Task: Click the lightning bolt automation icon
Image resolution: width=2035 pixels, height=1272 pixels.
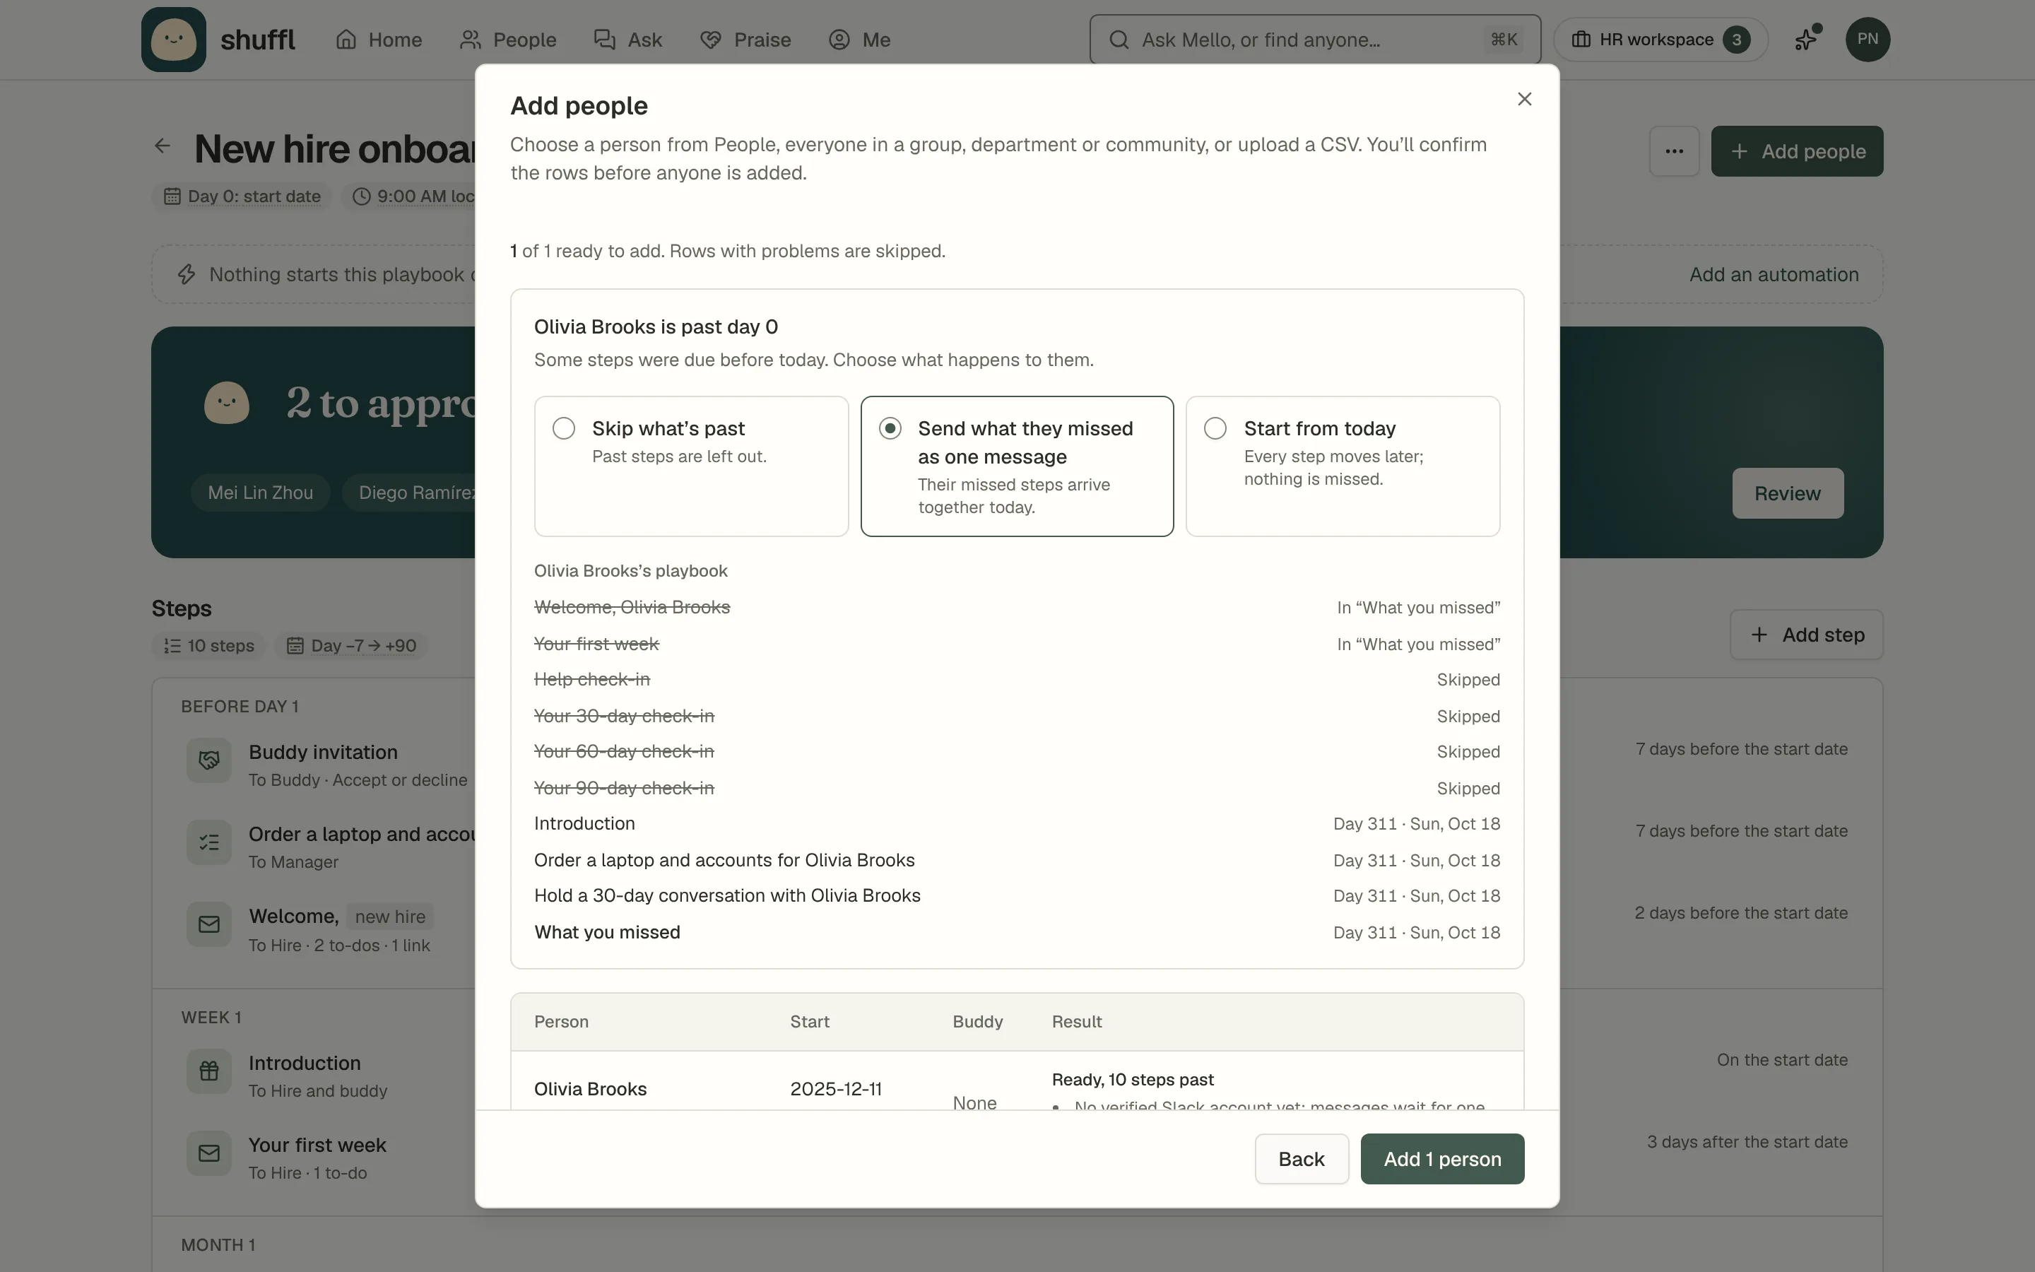Action: coord(187,274)
